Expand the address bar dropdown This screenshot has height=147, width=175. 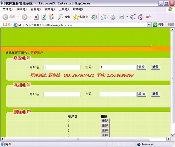[149, 25]
